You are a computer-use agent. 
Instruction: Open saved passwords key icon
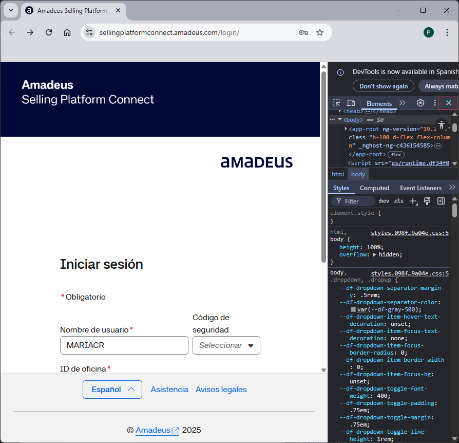(303, 32)
